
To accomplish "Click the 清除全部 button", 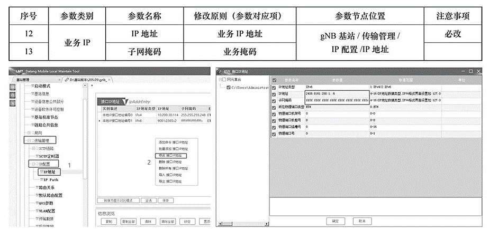I will point(167,222).
